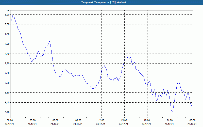Select the 24.12.21 date below 18:00

pos(146,124)
